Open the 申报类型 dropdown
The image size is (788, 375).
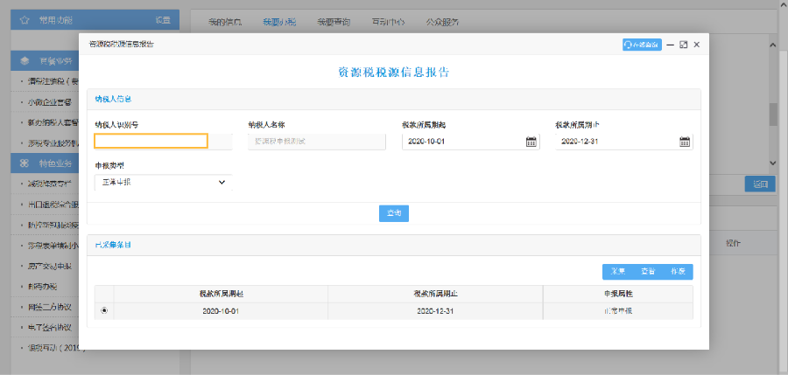164,183
